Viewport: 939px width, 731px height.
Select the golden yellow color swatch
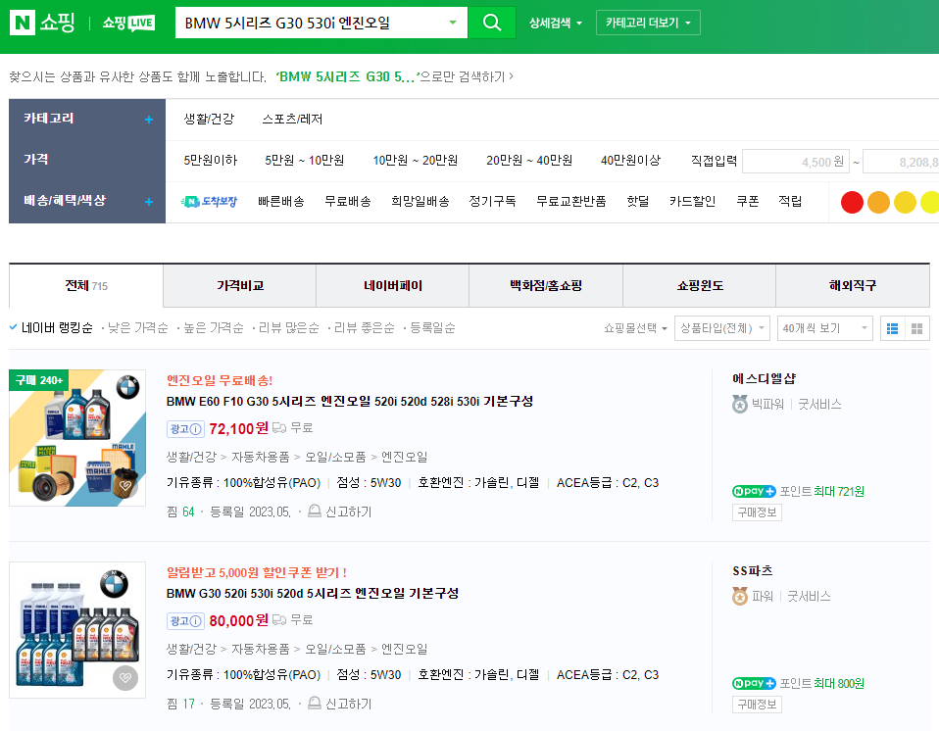[x=905, y=203]
